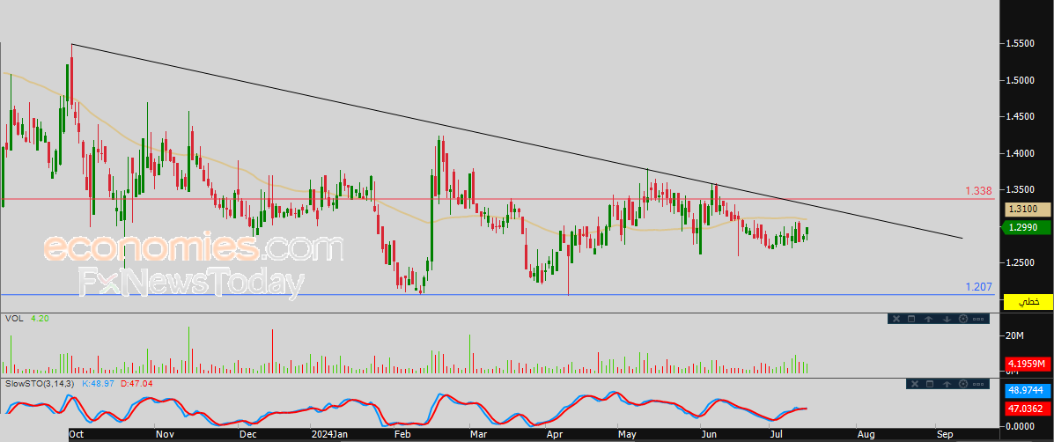Move the VOL panel up
The width and height of the screenshot is (1054, 442).
[x=929, y=319]
